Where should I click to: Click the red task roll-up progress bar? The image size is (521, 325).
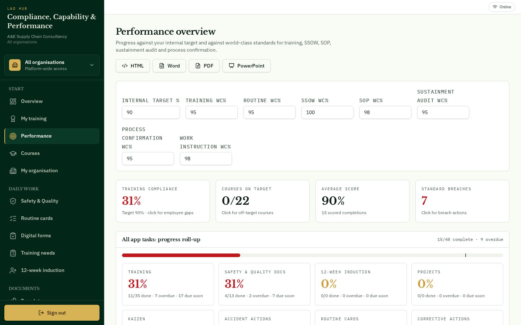[181, 255]
